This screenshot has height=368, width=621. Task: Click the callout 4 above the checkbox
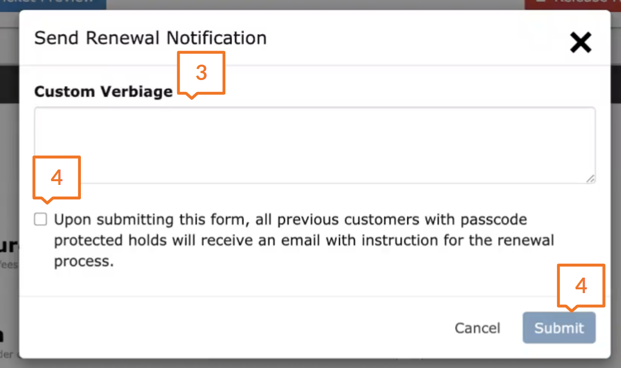point(57,177)
